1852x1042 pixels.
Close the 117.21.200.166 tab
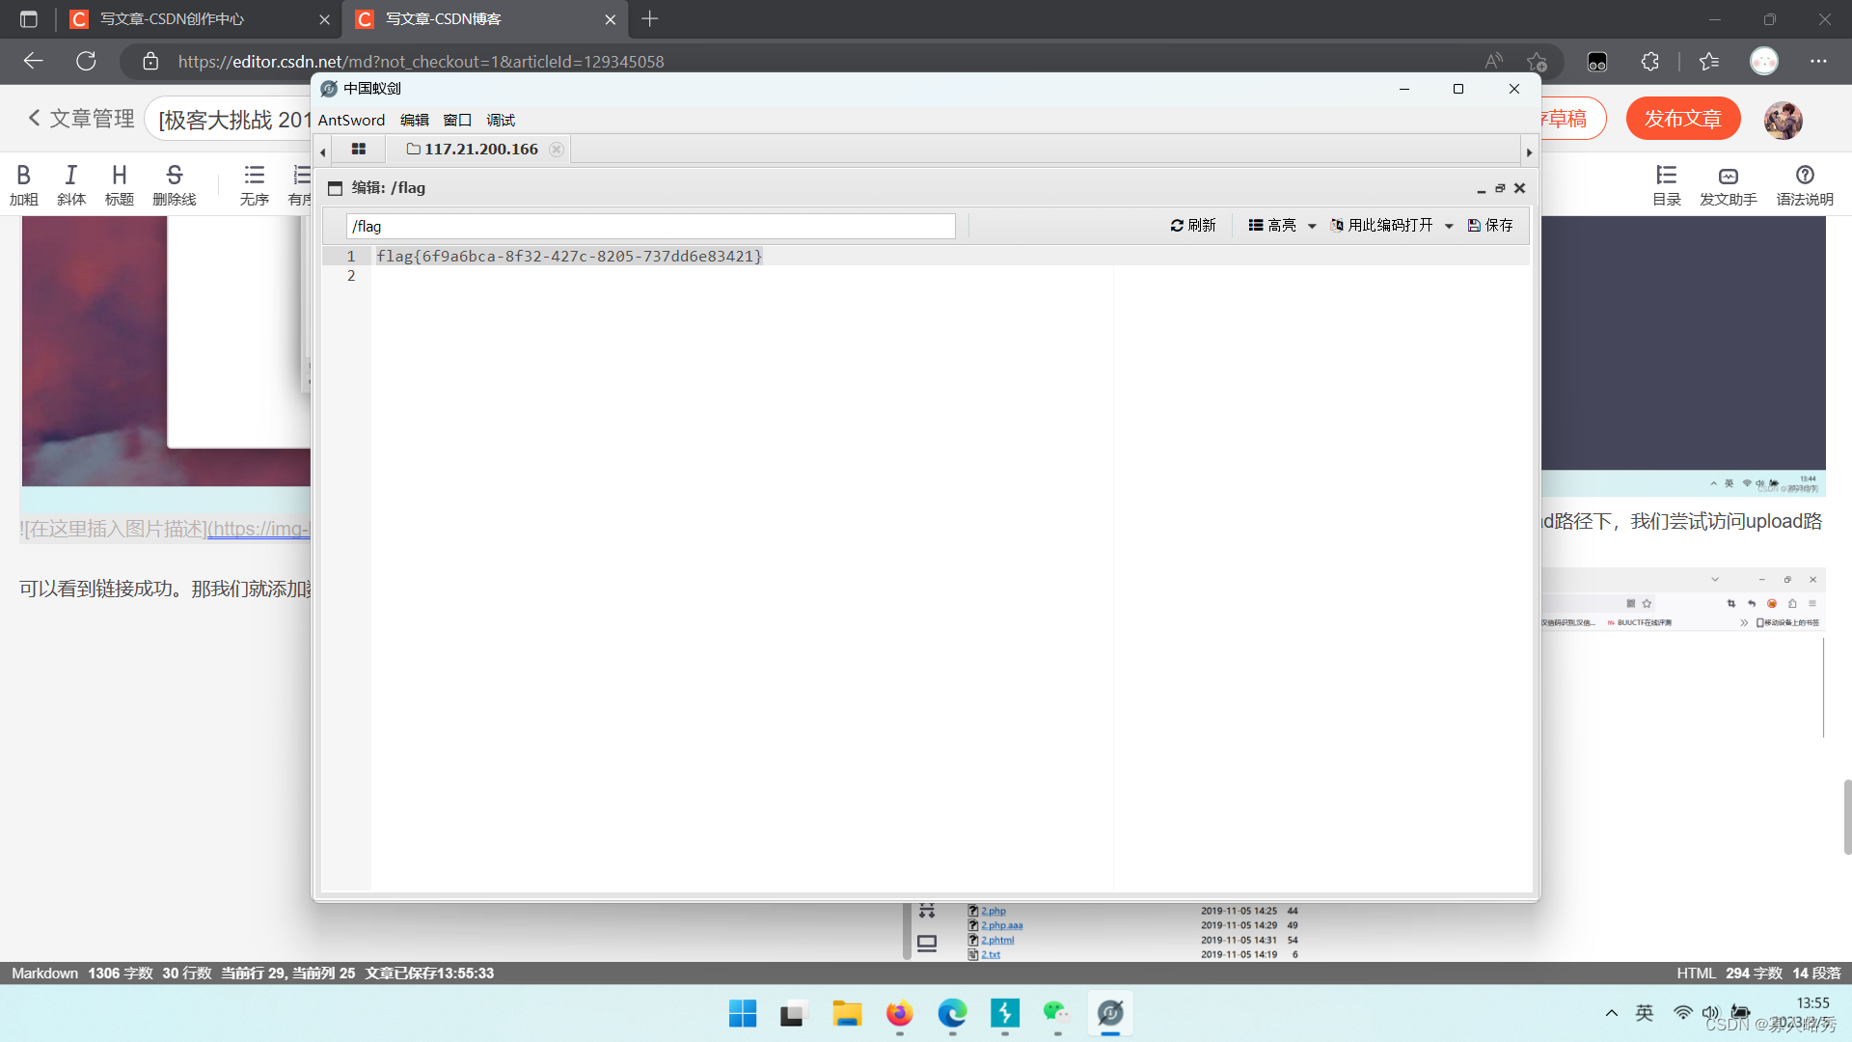coord(557,149)
